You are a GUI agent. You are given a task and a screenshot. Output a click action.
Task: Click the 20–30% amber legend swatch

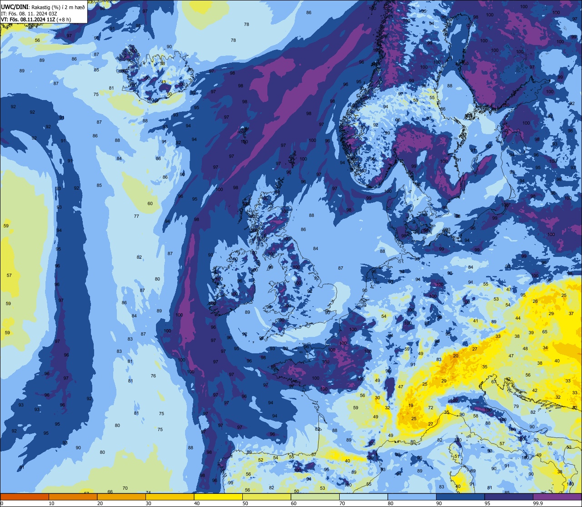(121, 497)
